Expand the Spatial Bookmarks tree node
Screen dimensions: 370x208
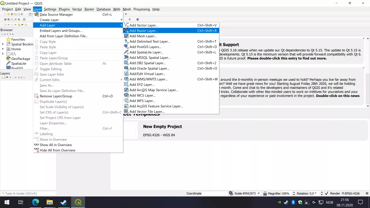click(3, 44)
